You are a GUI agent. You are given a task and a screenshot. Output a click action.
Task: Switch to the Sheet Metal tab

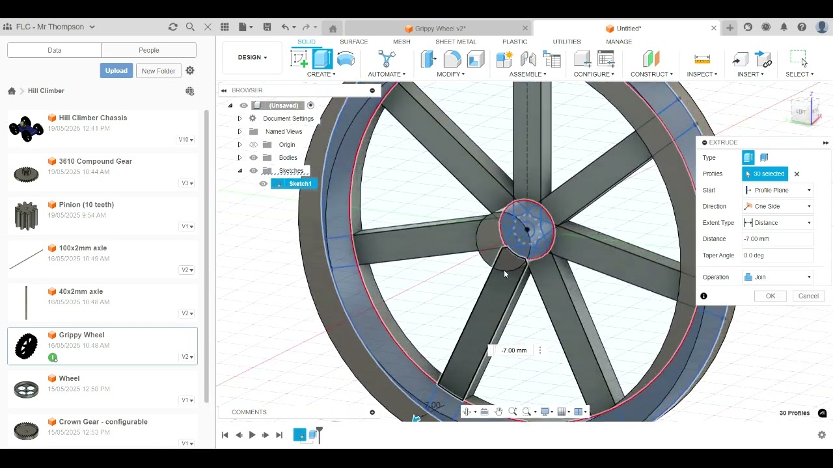click(x=456, y=42)
